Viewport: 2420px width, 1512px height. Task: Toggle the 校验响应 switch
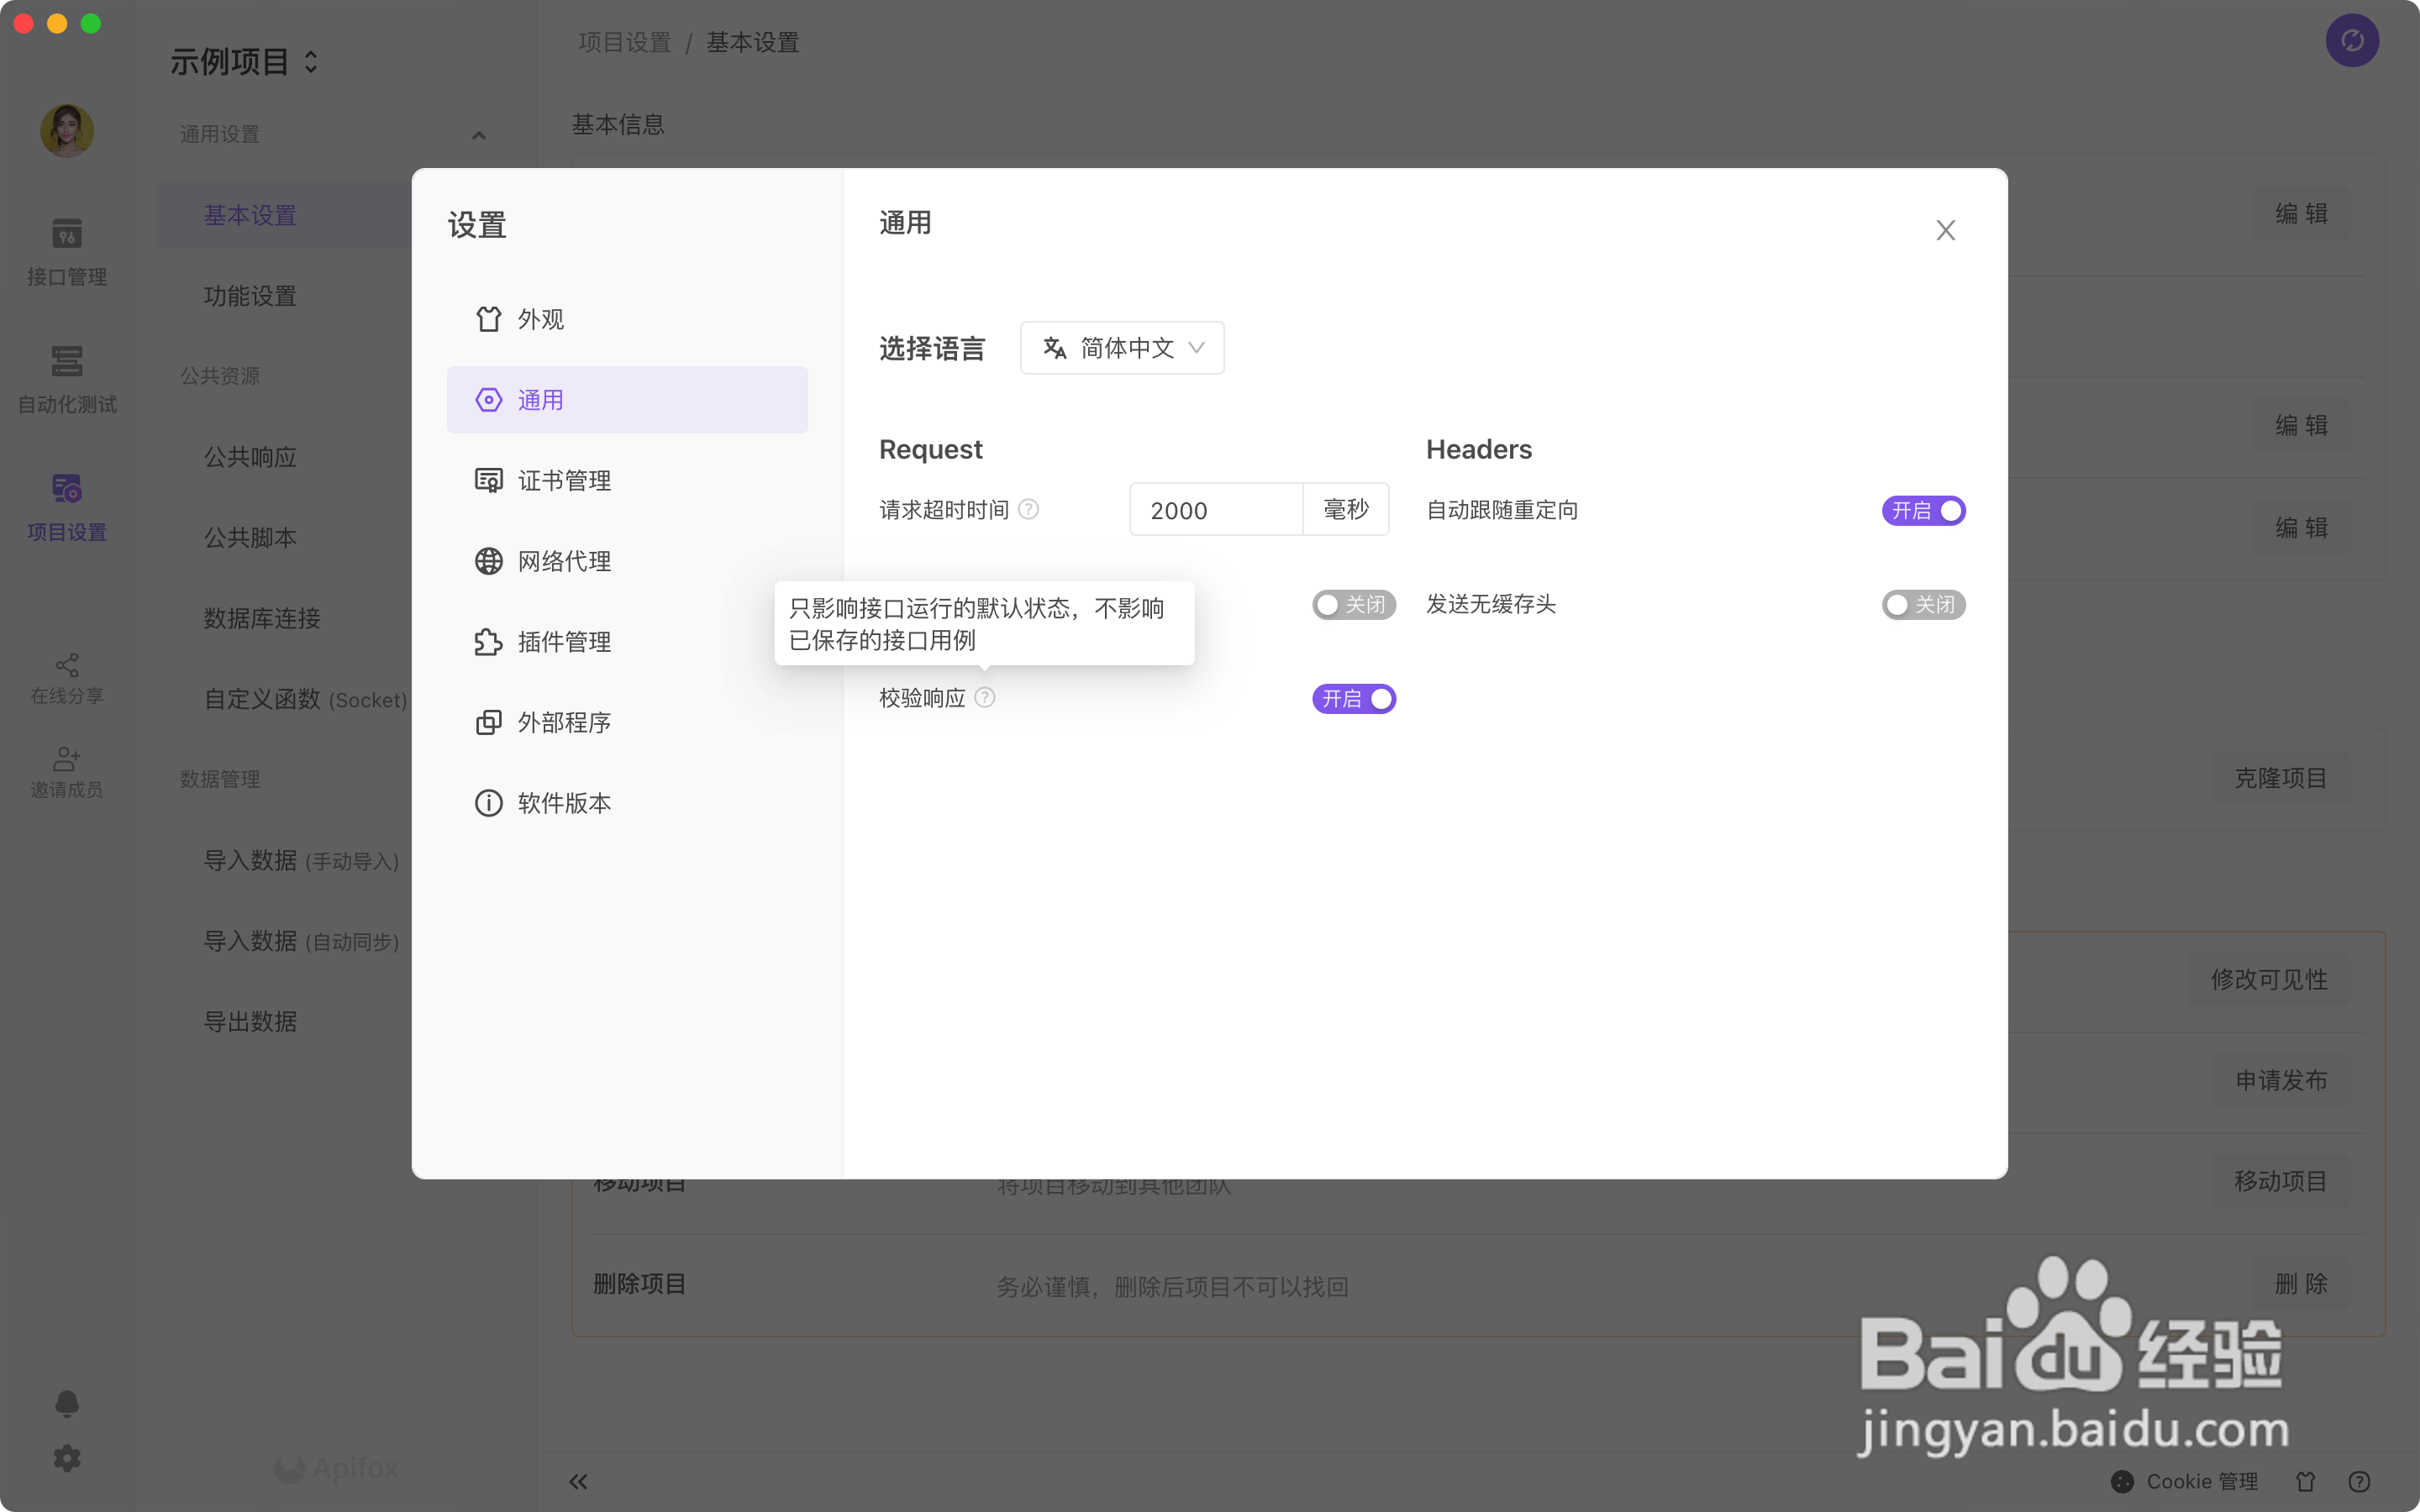point(1354,699)
